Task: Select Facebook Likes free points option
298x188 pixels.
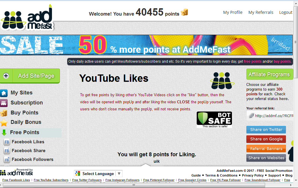Action: pos(28,142)
